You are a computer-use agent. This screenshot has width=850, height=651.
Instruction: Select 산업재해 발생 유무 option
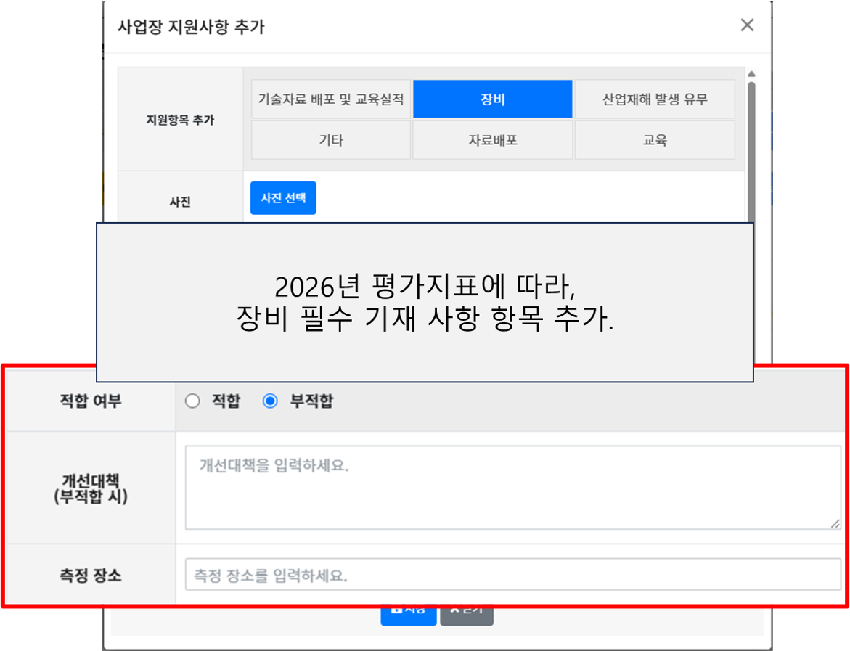[x=655, y=99]
